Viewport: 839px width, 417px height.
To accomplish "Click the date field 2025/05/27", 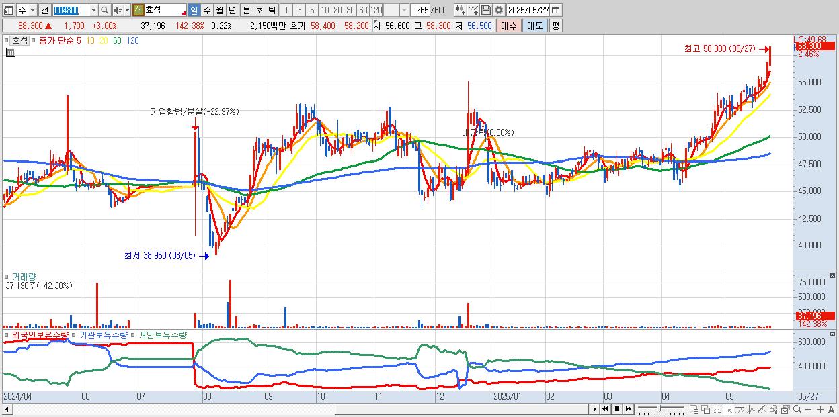I will (528, 10).
